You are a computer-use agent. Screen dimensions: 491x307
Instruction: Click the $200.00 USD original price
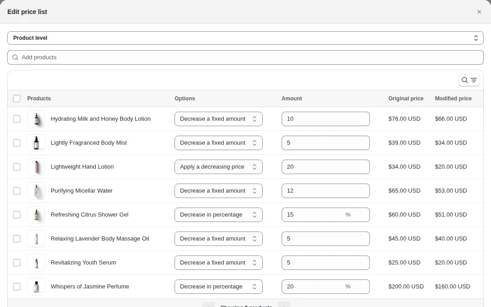(406, 287)
